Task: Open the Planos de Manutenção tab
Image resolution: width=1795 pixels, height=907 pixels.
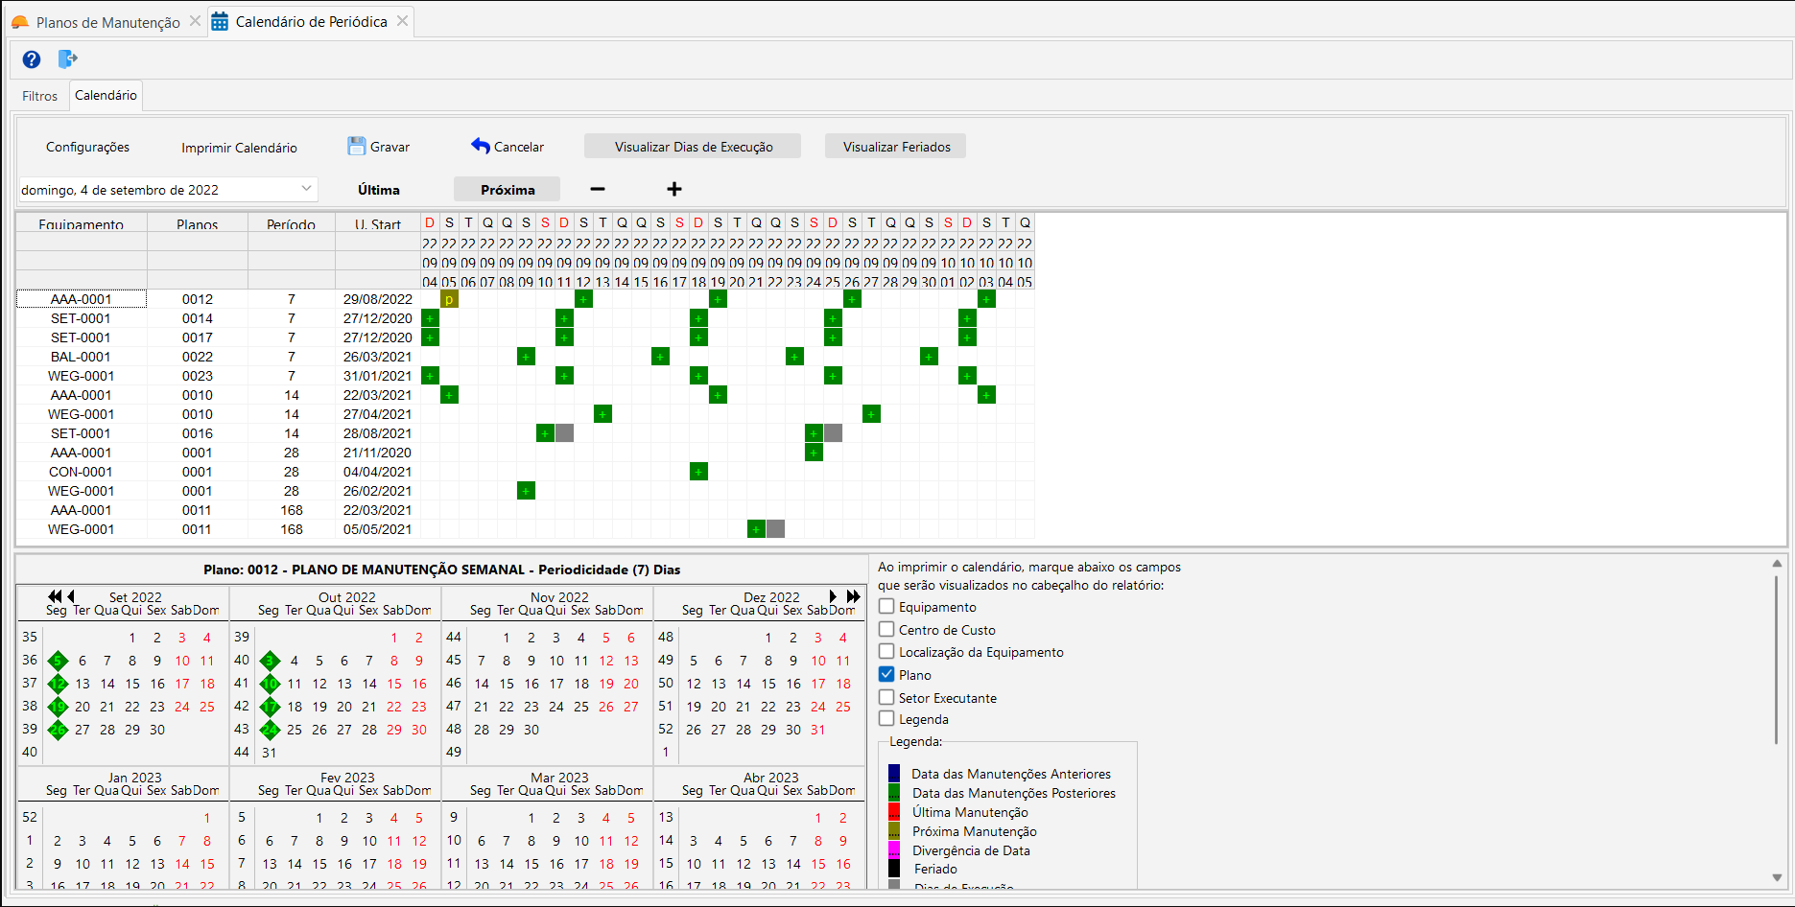Action: pos(107,22)
